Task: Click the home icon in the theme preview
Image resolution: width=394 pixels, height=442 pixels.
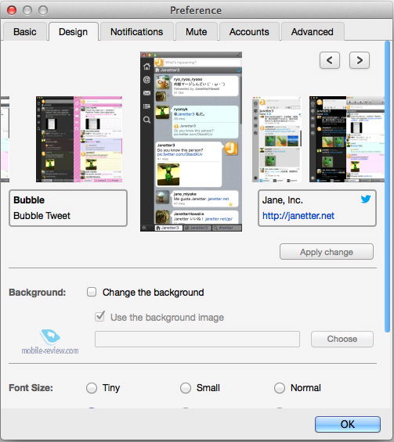Action: click(x=146, y=66)
